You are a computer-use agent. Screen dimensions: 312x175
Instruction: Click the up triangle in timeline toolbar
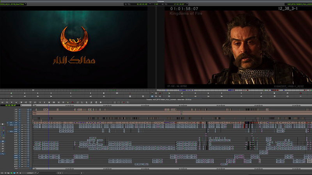coord(16,102)
